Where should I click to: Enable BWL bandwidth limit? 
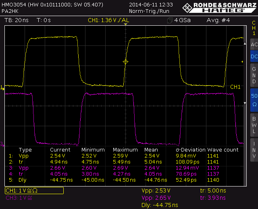pos(254,124)
